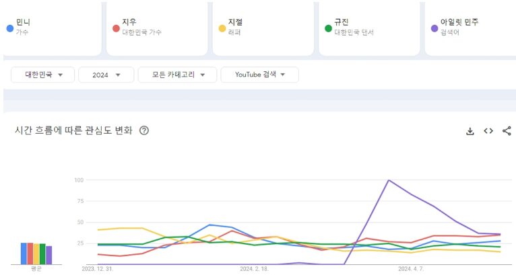Expand the 모든 카테고리 dropdown
Viewport: 516px width, 275px height.
pos(177,75)
